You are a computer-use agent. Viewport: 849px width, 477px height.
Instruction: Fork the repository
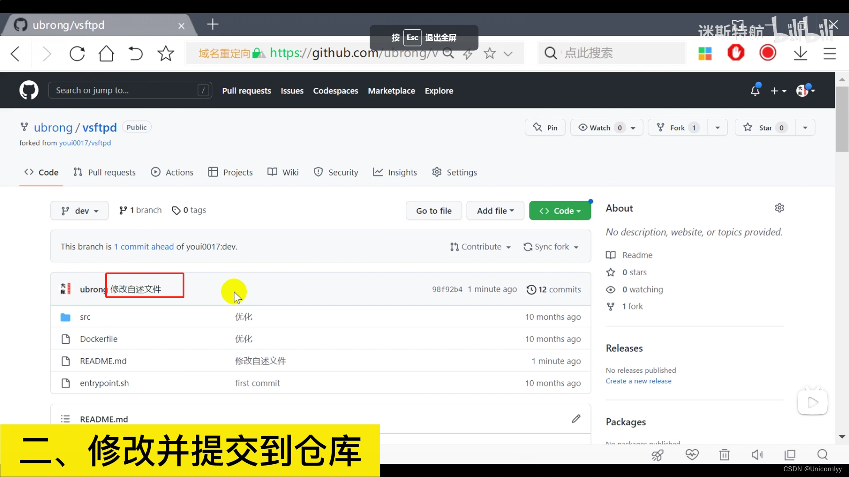coord(677,127)
